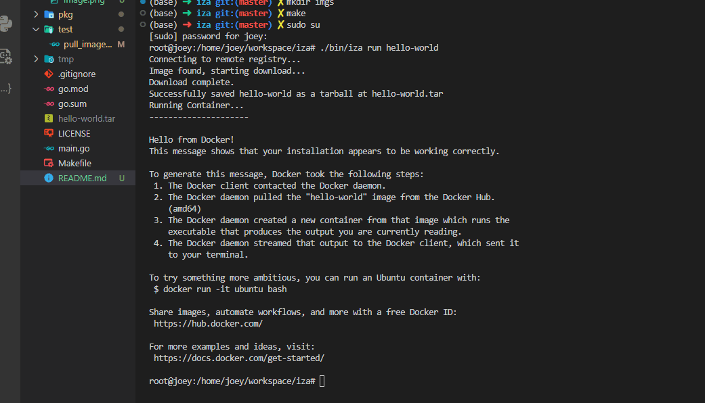This screenshot has width=705, height=403.
Task: Open the hub.docker.com link in terminal
Action: pyautogui.click(x=208, y=324)
